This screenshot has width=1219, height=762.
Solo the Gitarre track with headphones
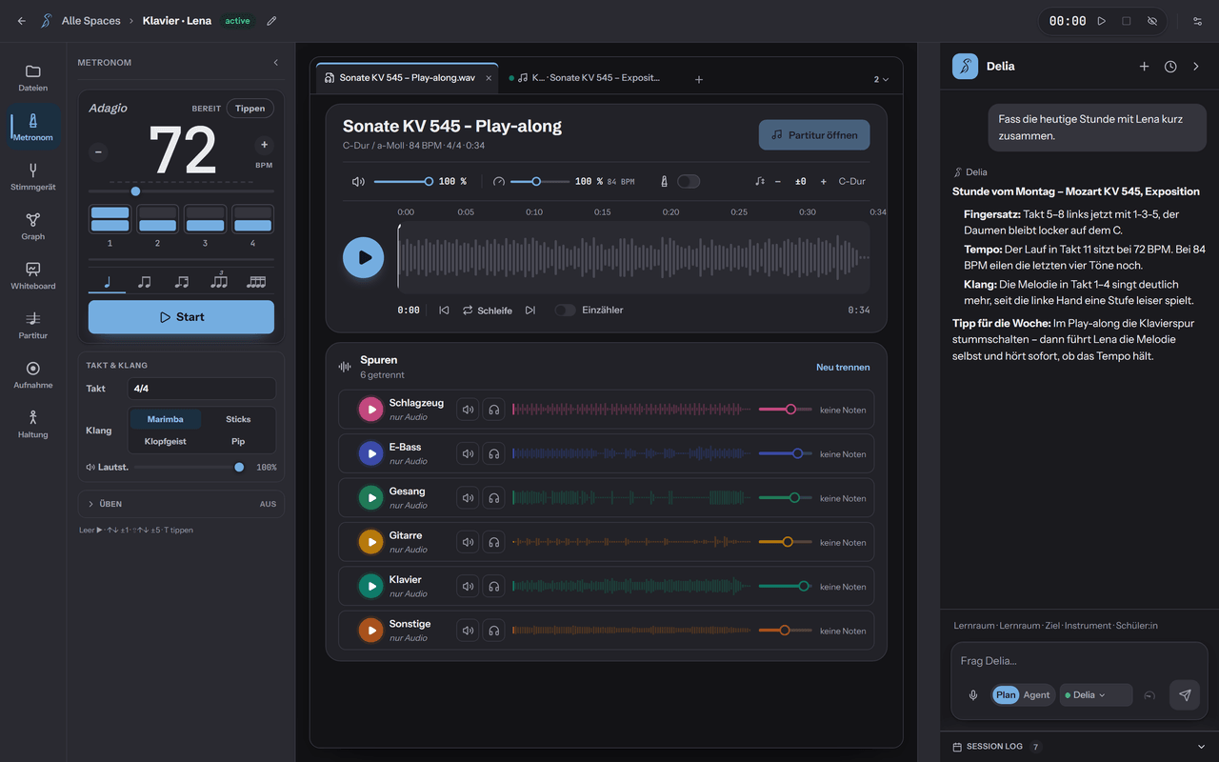[493, 542]
